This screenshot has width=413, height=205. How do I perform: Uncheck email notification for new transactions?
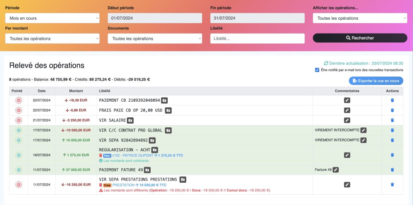point(317,70)
